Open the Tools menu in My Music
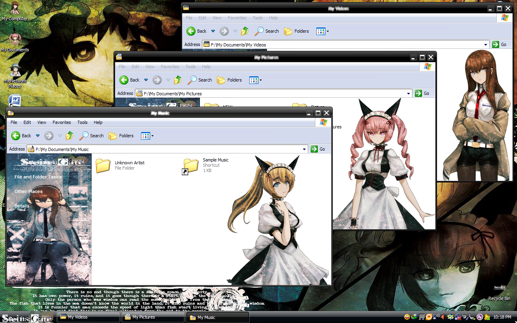This screenshot has height=323, width=517. pos(82,122)
